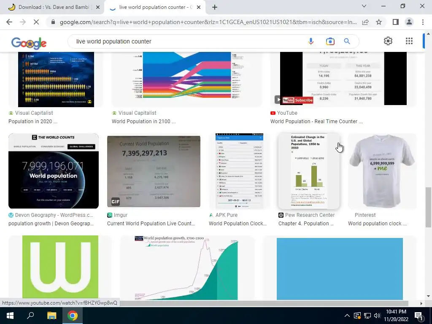Go back in browser history
Viewport: 432px width, 324px height.
click(x=9, y=22)
